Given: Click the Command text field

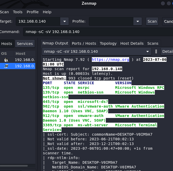Looking at the screenshot, I should click(x=98, y=32).
